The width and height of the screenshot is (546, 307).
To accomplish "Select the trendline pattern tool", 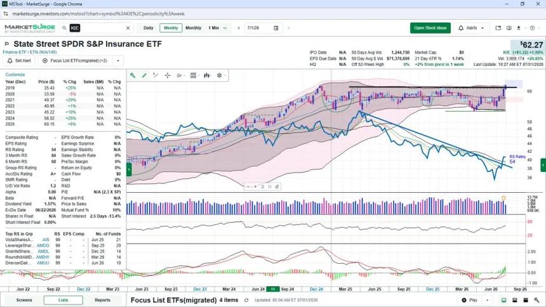I will click(x=156, y=75).
